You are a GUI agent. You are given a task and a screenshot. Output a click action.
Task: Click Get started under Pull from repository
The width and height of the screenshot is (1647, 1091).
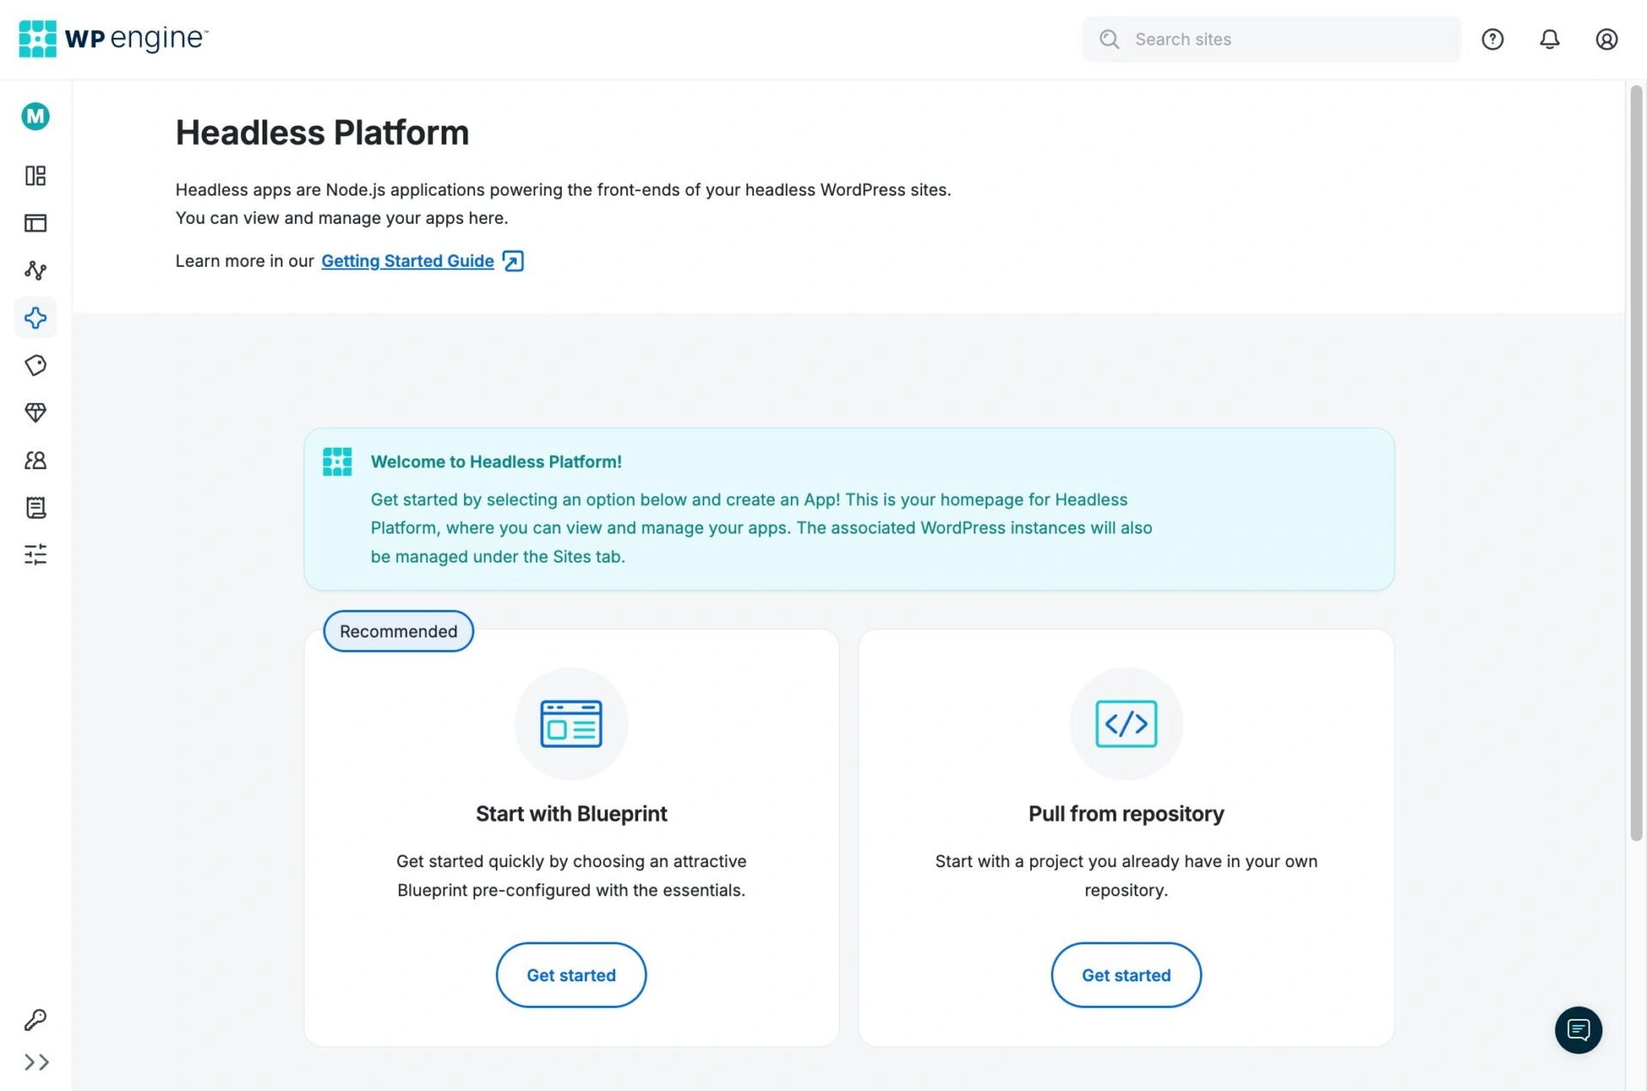tap(1125, 975)
